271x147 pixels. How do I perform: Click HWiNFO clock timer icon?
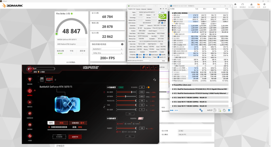(x=214, y=110)
